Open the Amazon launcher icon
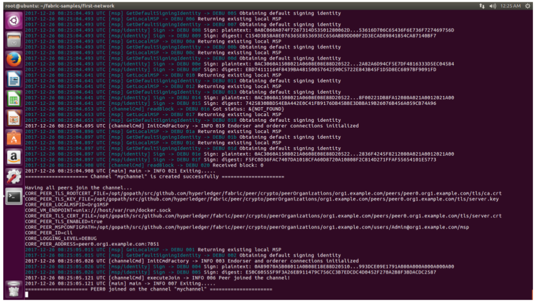The width and height of the screenshot is (537, 302). [x=14, y=158]
